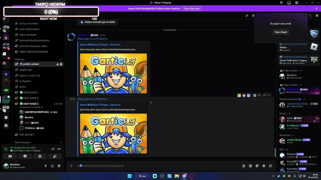Open first gartic.io/055Bz0cc link
Viewport: 321px width, 180px height.
[x=93, y=39]
